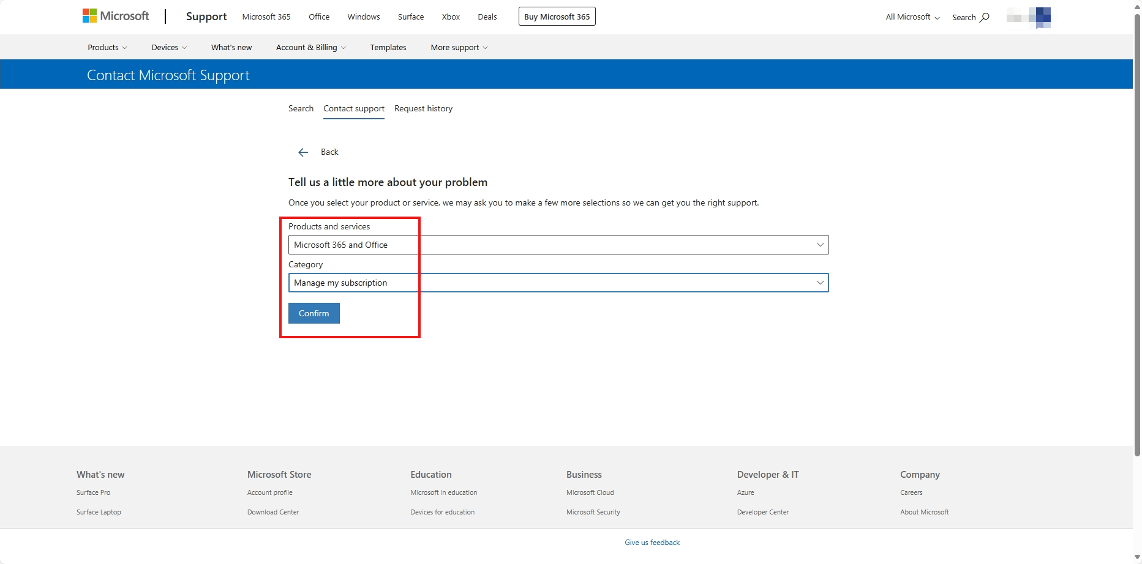Image resolution: width=1142 pixels, height=564 pixels.
Task: Switch to the Search tab
Action: pyautogui.click(x=301, y=108)
